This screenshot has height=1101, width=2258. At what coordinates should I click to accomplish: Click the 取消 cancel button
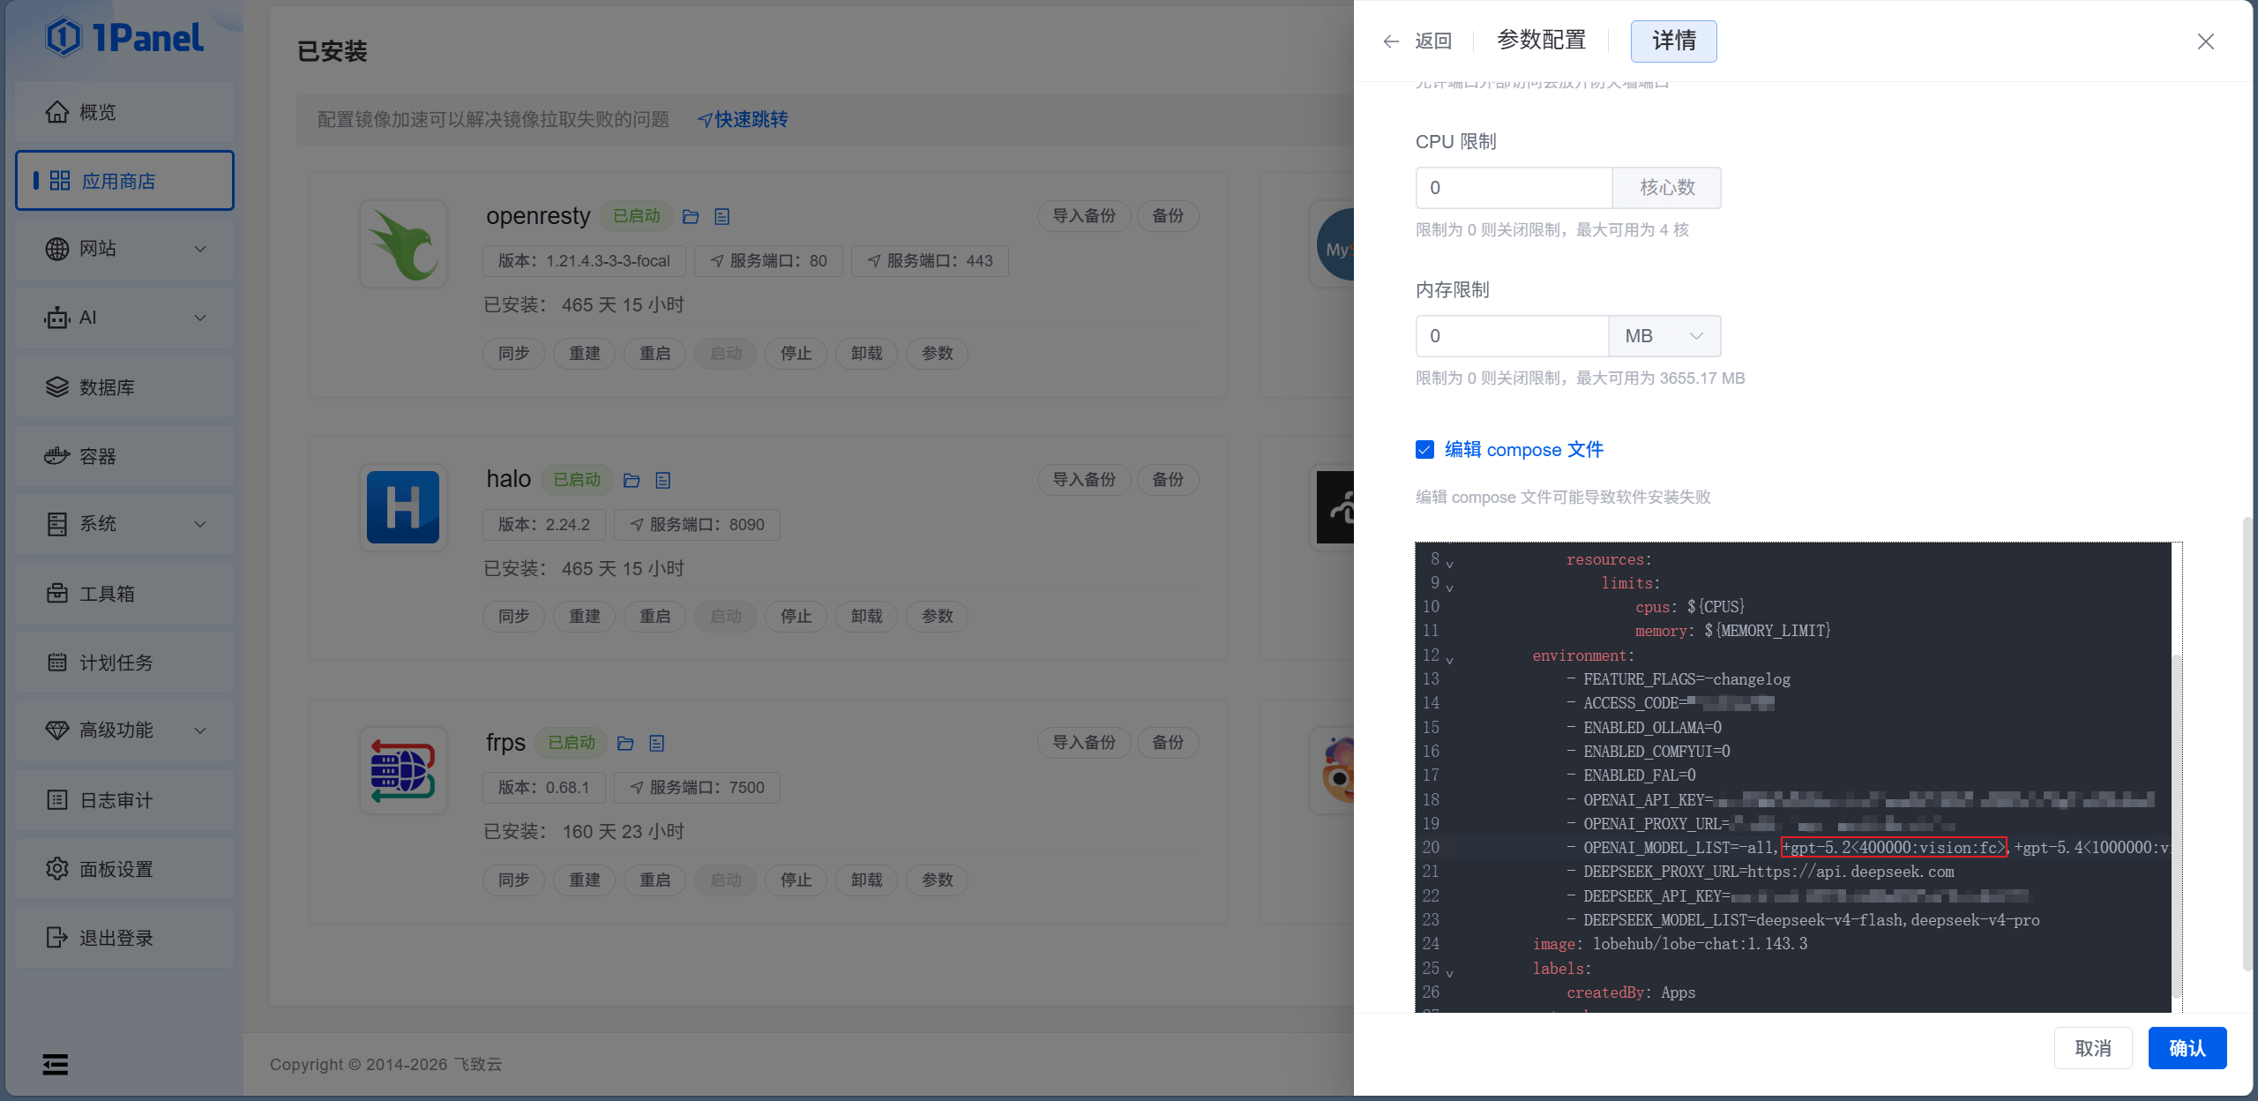pyautogui.click(x=2093, y=1048)
